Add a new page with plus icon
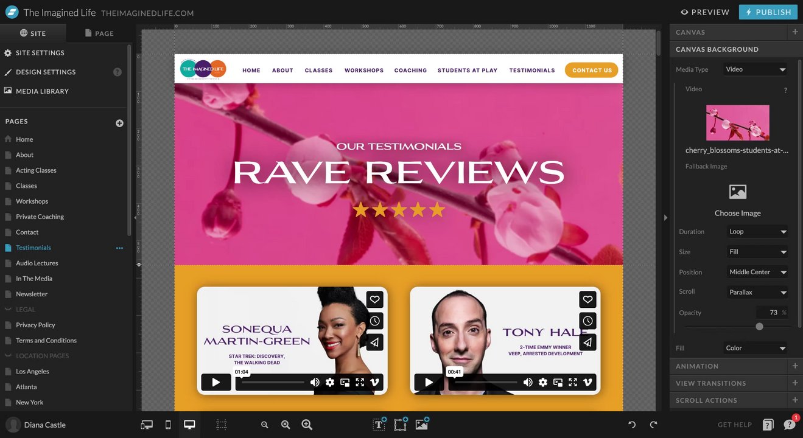The image size is (803, 438). click(x=119, y=123)
